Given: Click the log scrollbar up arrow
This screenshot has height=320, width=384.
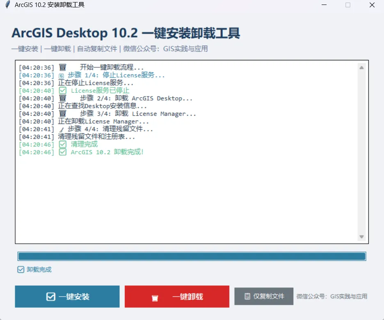Looking at the screenshot, I should click(361, 68).
